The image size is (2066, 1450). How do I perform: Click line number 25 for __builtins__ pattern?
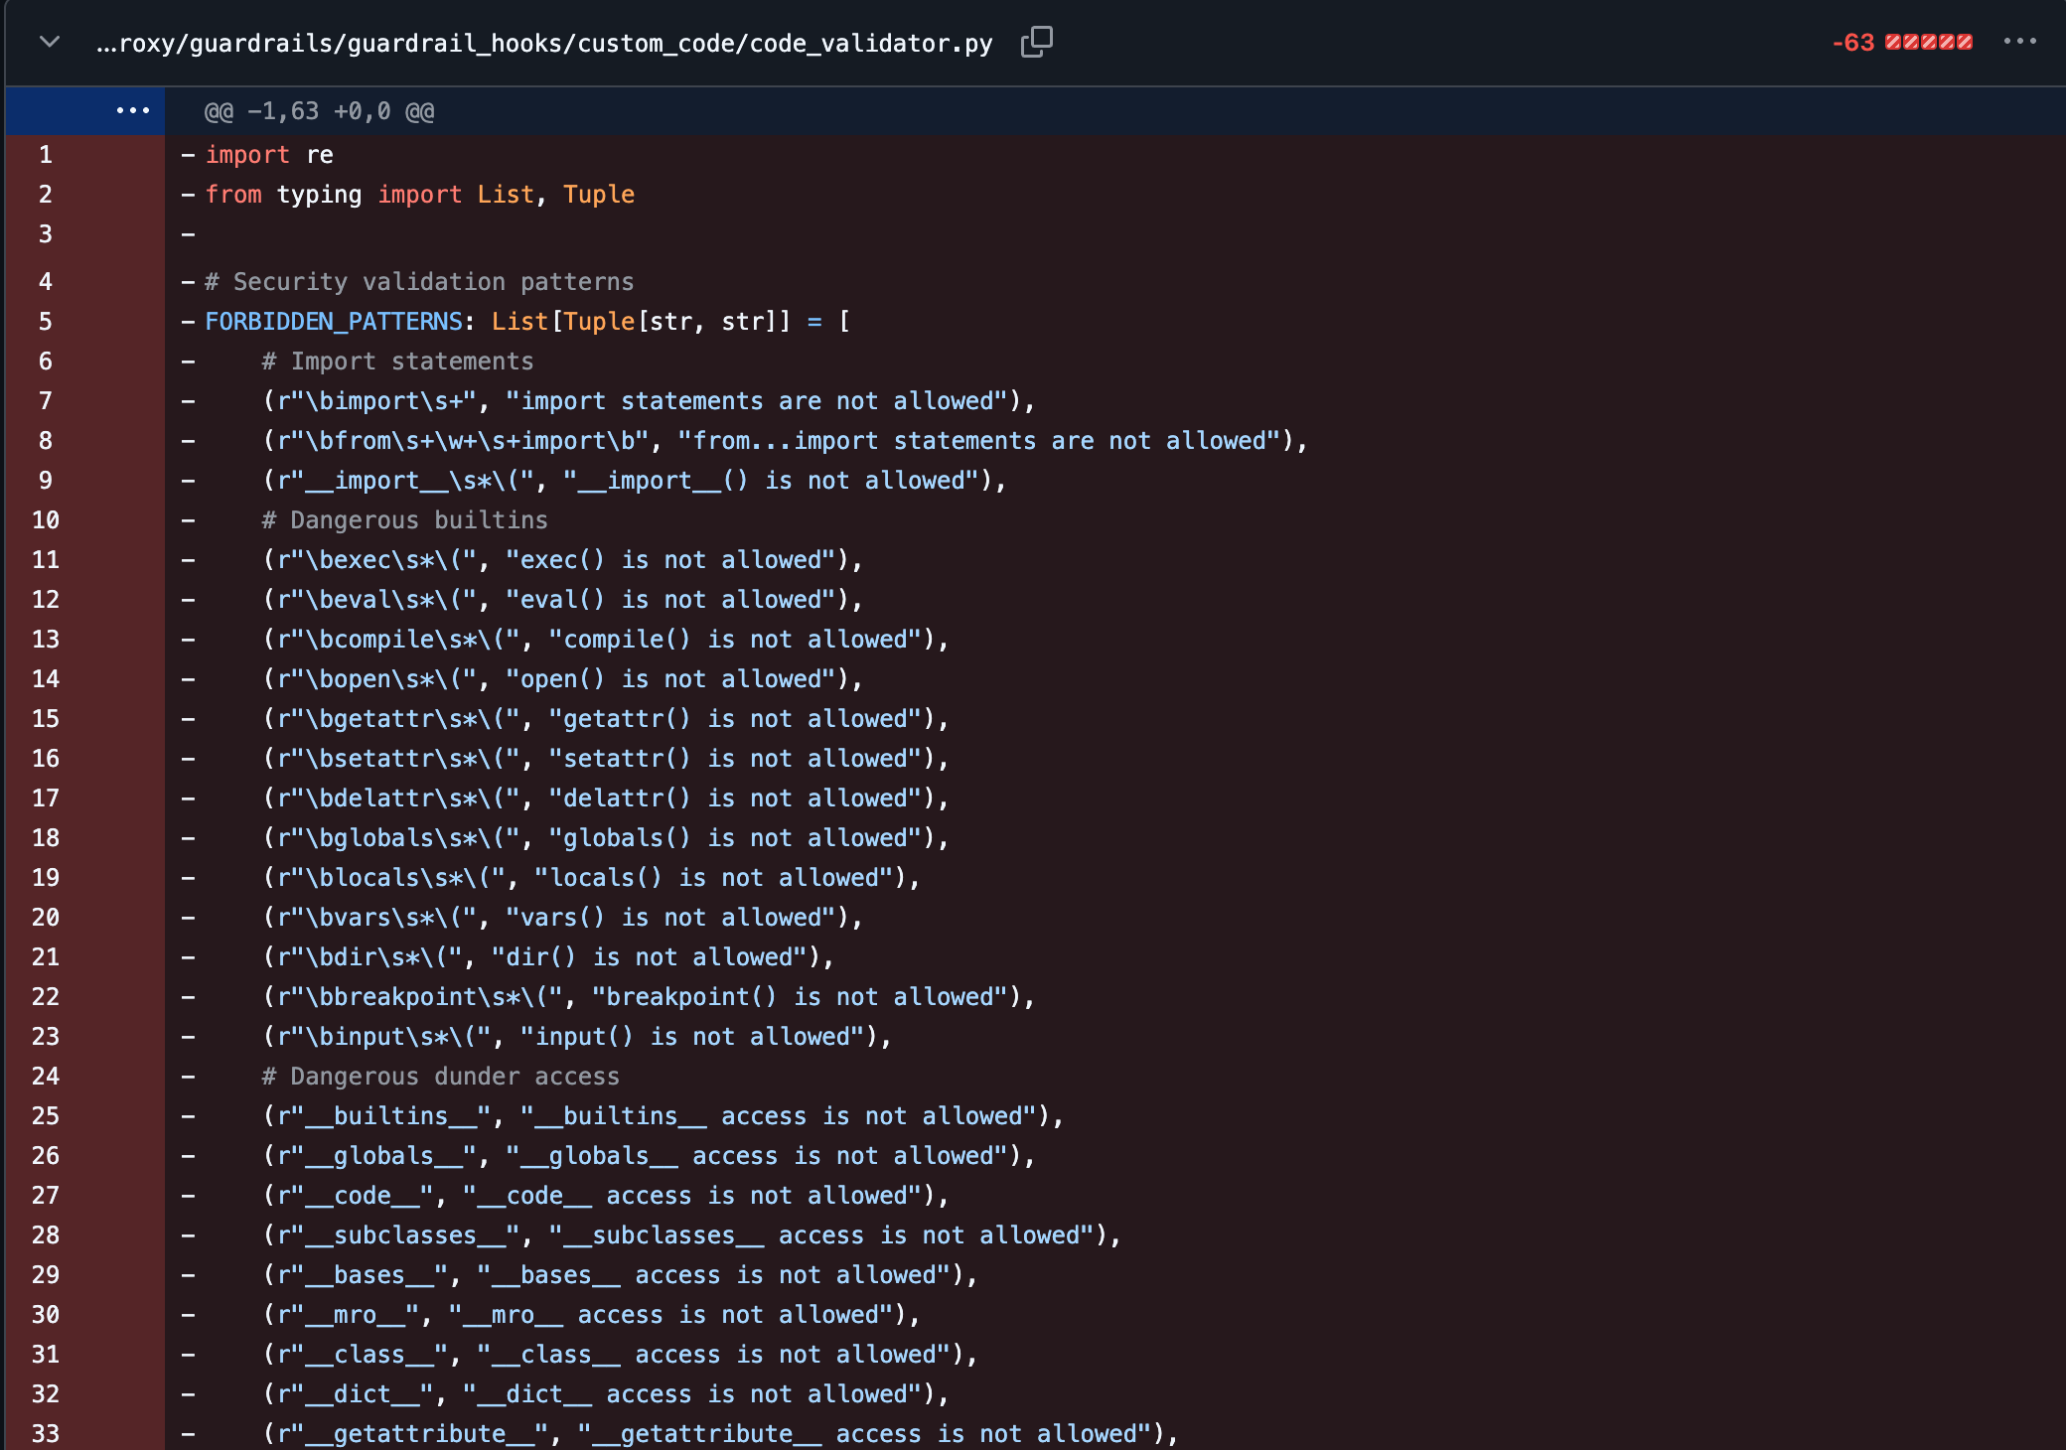[46, 1115]
